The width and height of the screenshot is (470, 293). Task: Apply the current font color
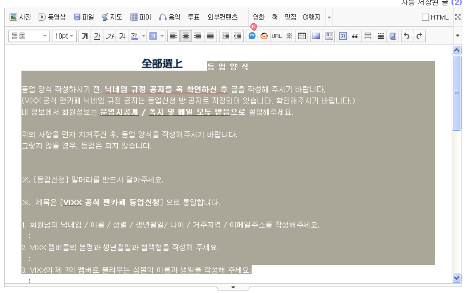click(134, 36)
